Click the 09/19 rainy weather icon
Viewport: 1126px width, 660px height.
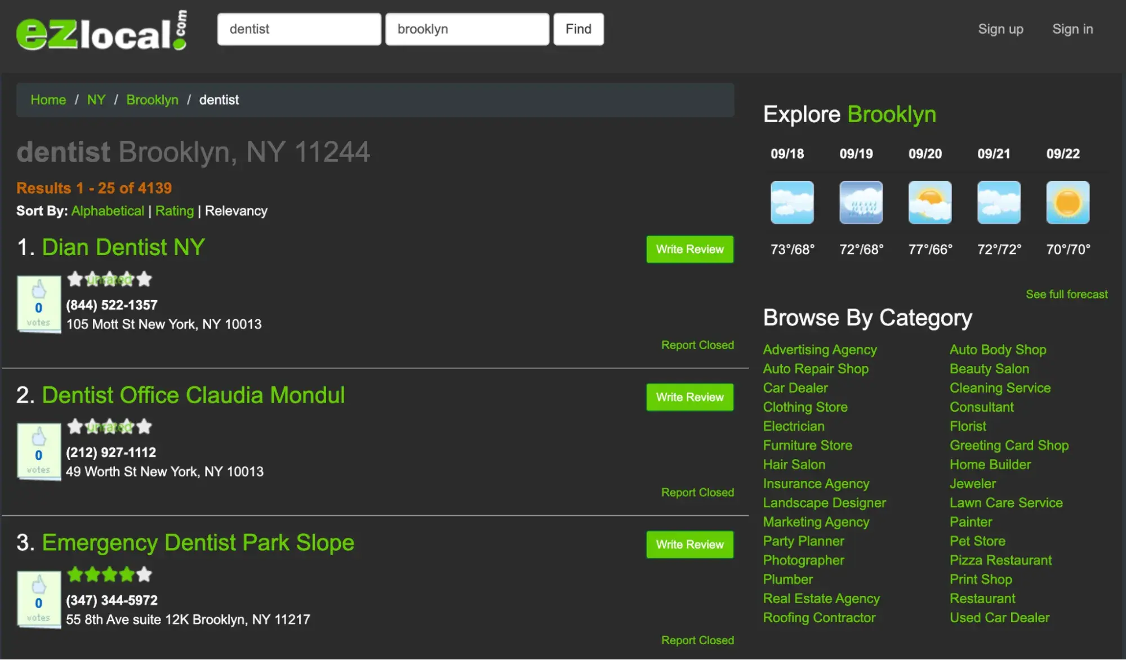tap(861, 202)
